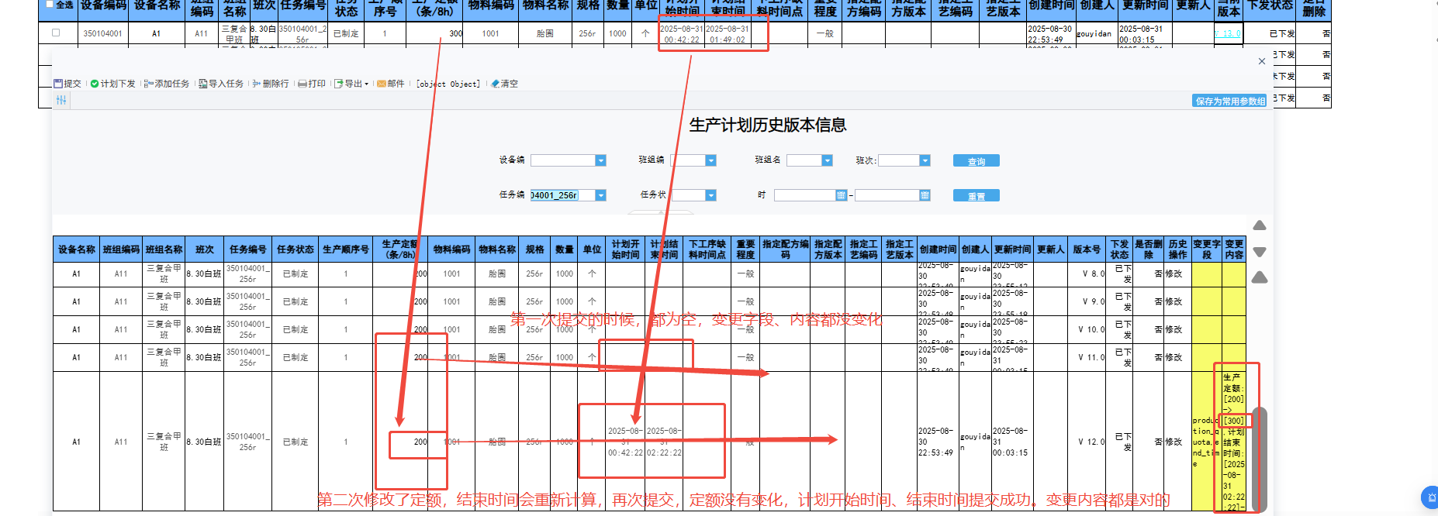The height and width of the screenshot is (516, 1438).
Task: Click the 导入任务 toolbar button
Action: point(221,84)
